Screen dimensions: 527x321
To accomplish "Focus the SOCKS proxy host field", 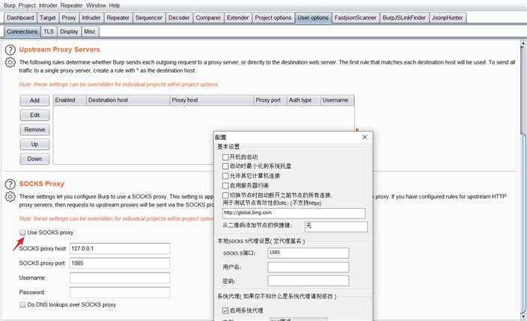I will pyautogui.click(x=120, y=248).
